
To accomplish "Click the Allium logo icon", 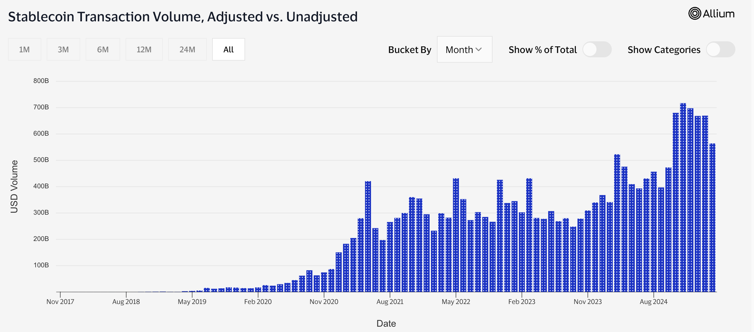I will pyautogui.click(x=695, y=14).
